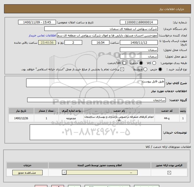The width and height of the screenshot is (194, 187).
Task: Click the الزامی بودن ارائه مجوز column header
Action: tap(169, 165)
